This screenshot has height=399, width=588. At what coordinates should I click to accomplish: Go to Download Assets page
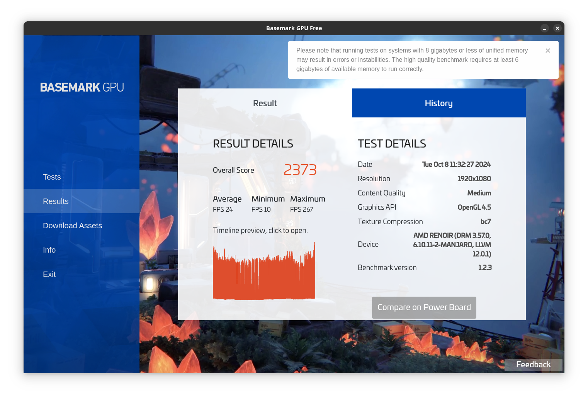(72, 226)
